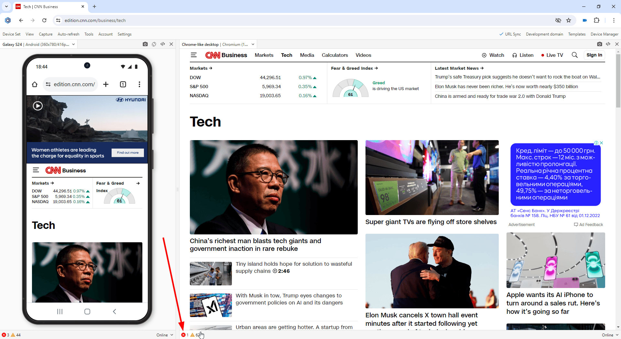621x339 pixels.
Task: Open the code inspector for Galaxy S24 panel
Action: click(163, 44)
